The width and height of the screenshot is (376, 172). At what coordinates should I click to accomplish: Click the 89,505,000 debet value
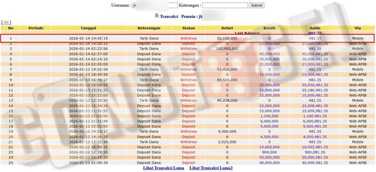[x=227, y=79]
